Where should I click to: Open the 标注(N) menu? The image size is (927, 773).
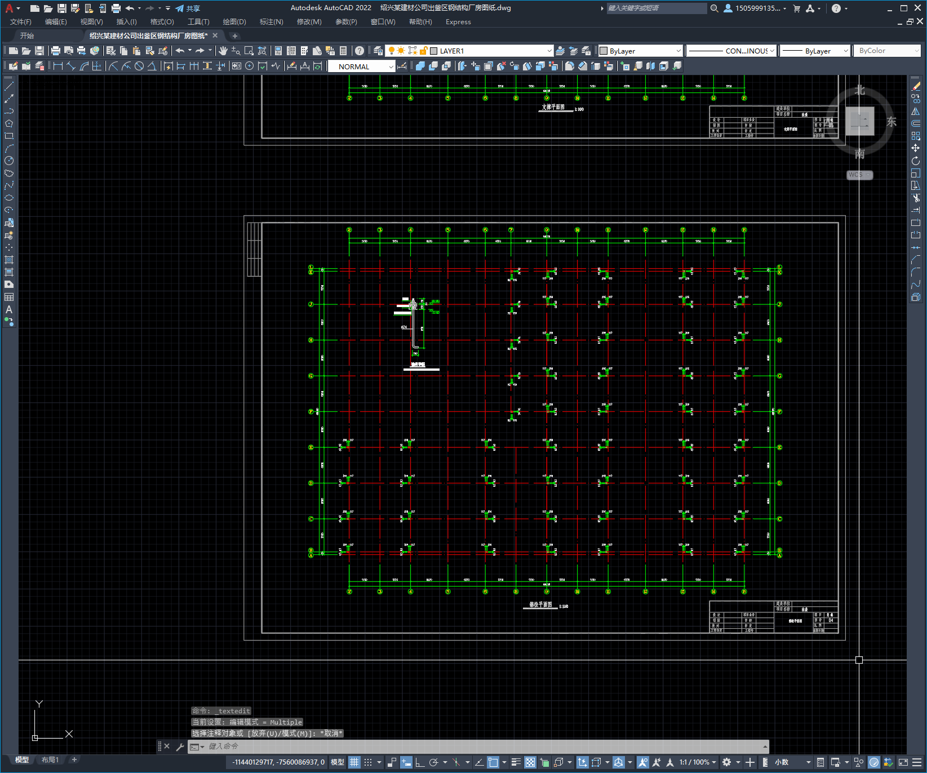[271, 22]
